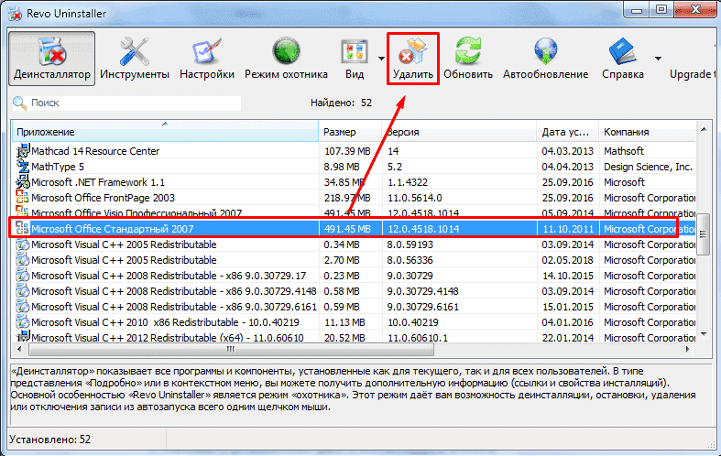The width and height of the screenshot is (721, 456).
Task: Open Инструменты tools icon
Action: click(135, 50)
